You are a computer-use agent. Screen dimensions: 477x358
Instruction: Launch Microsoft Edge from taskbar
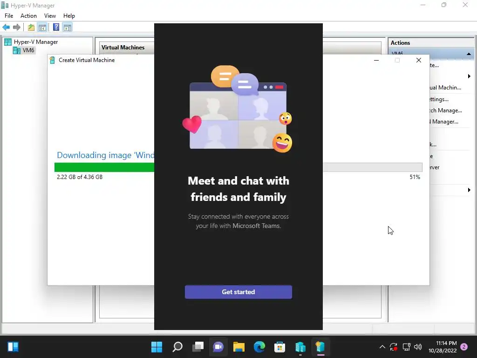[259, 347]
